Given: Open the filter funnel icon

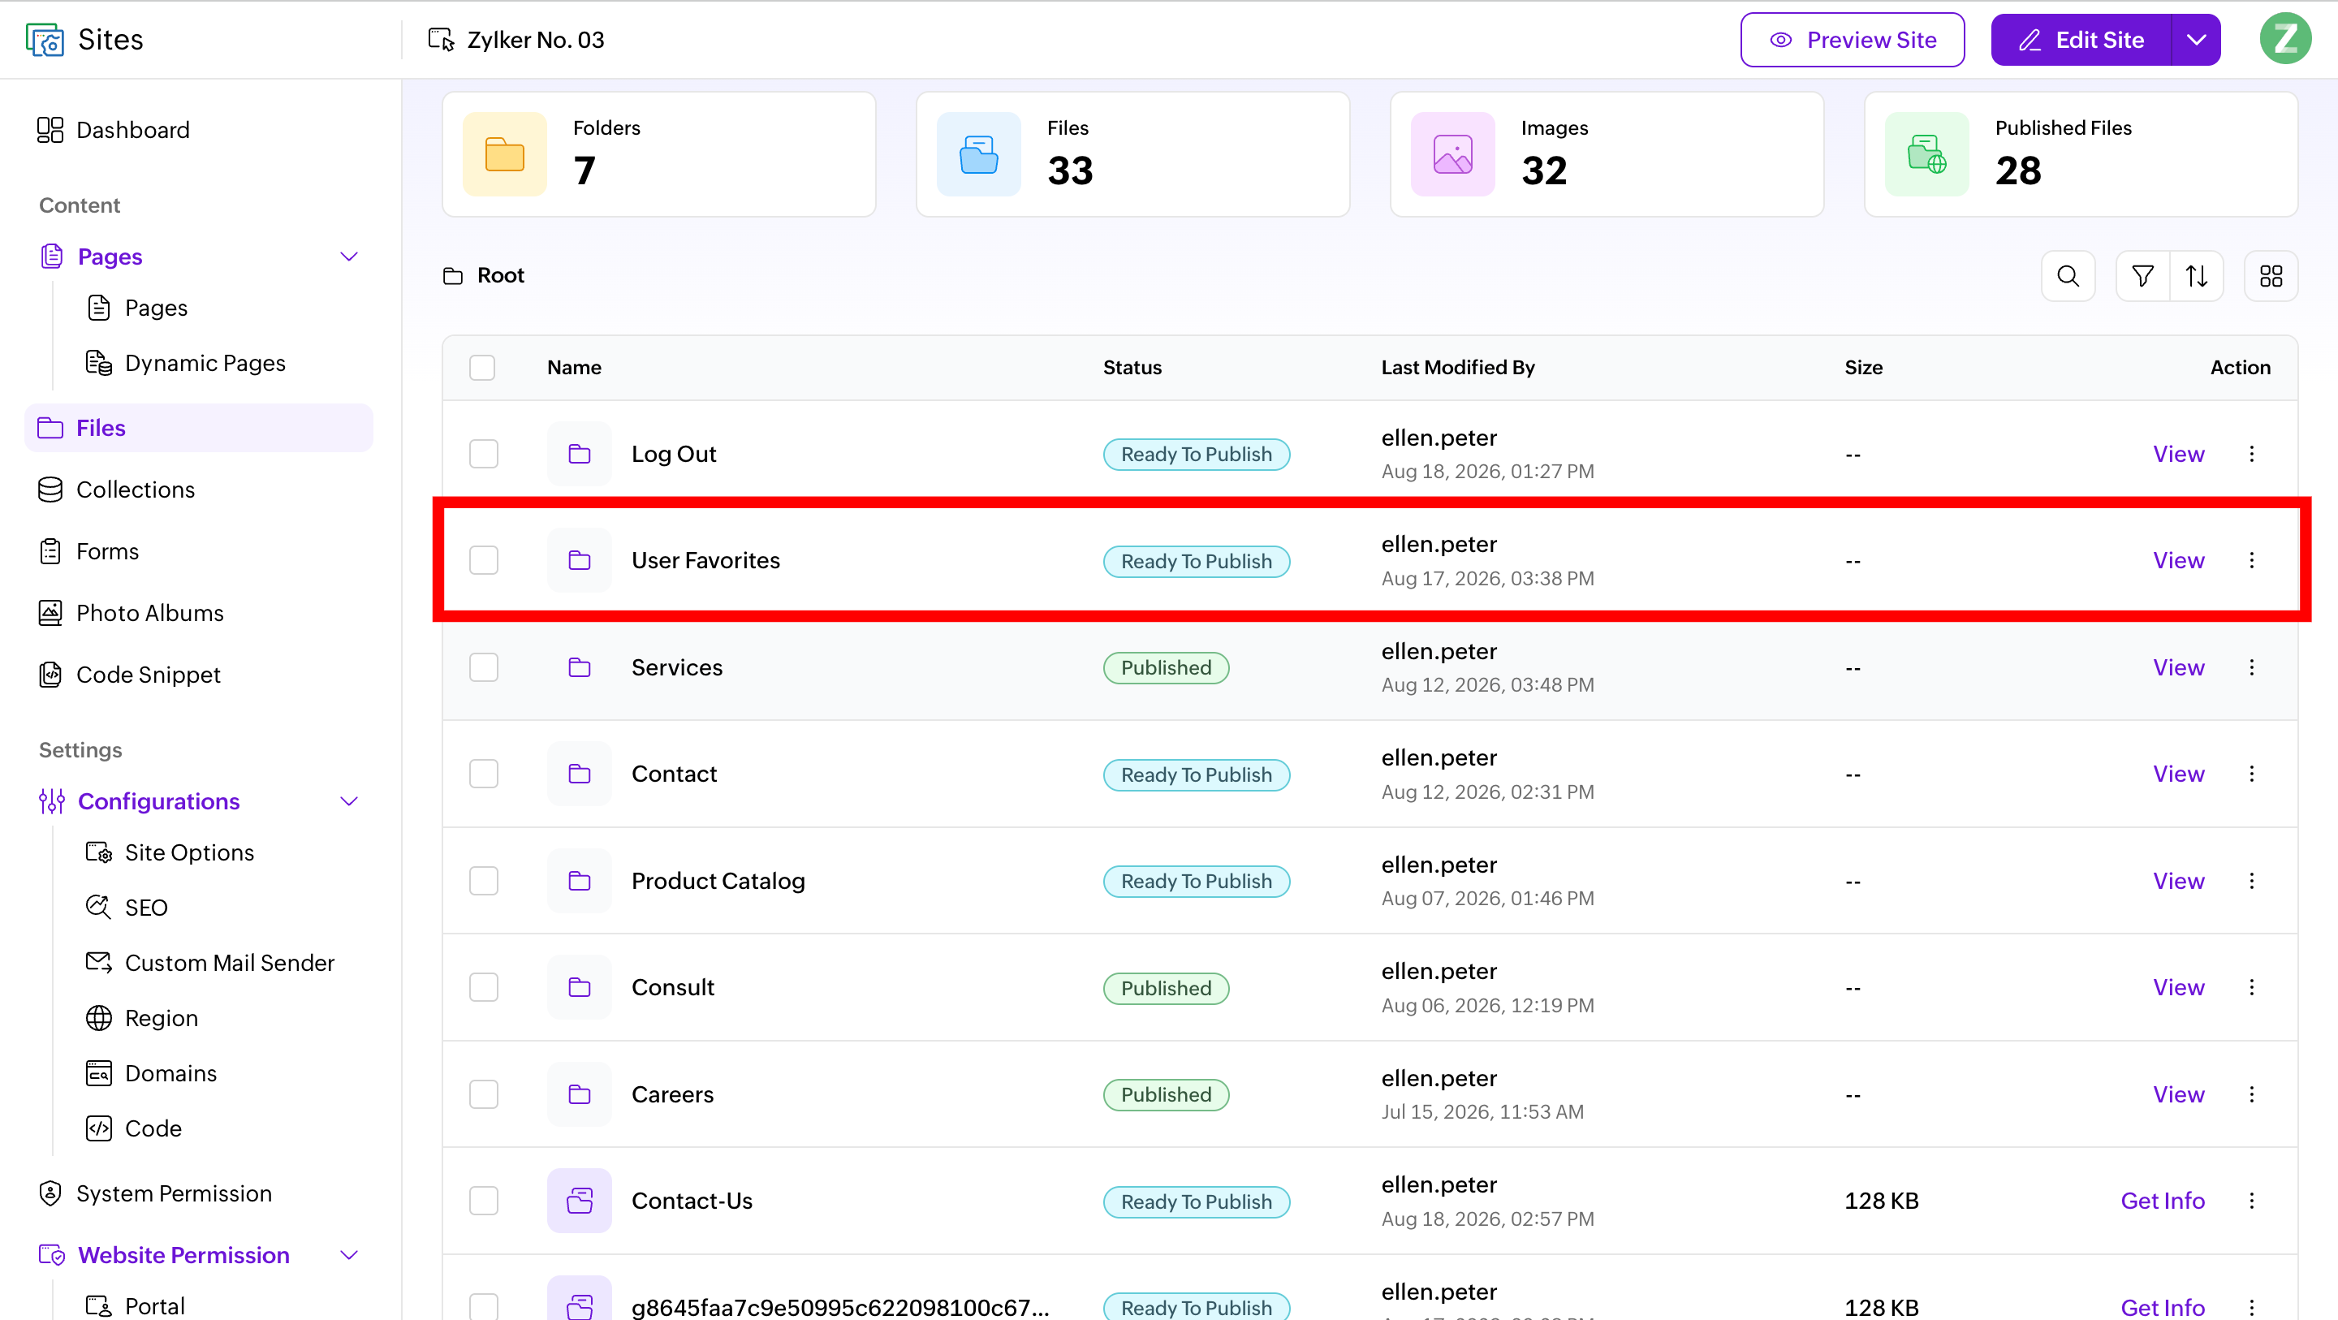Looking at the screenshot, I should [2142, 276].
